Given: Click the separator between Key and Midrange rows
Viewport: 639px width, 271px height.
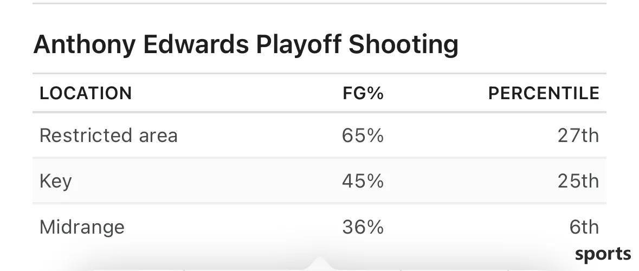Looking at the screenshot, I should pyautogui.click(x=320, y=203).
